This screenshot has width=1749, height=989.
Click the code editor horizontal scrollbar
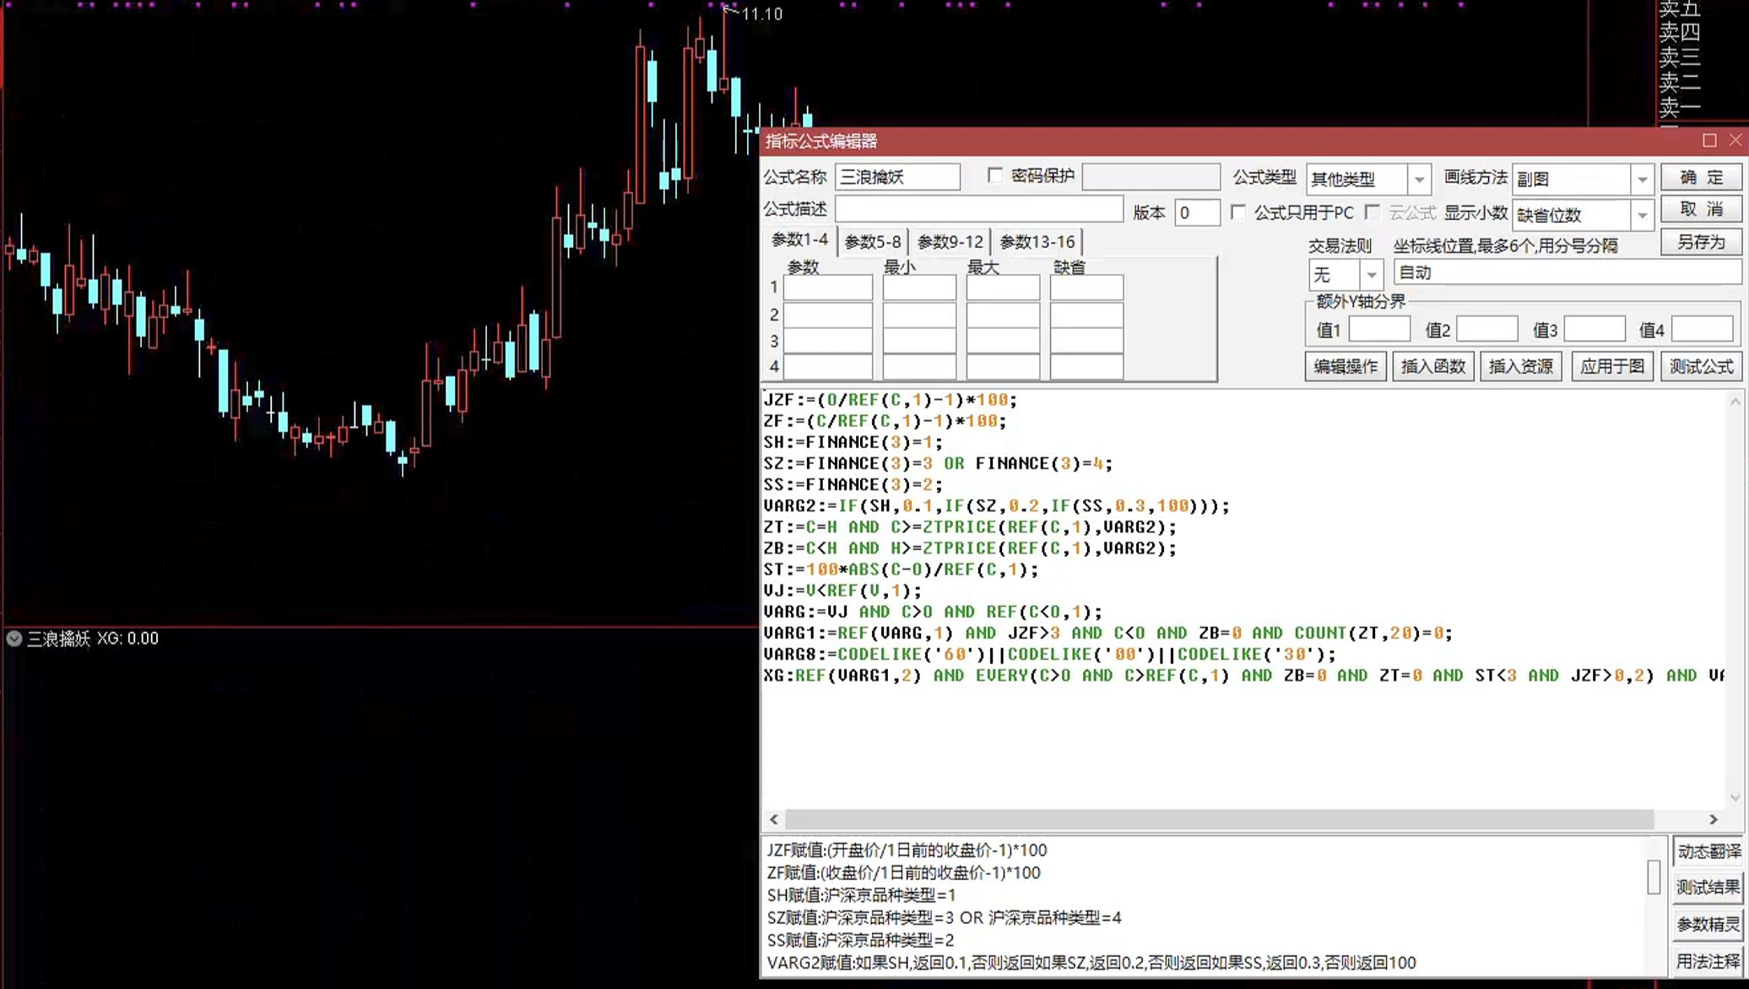pos(1219,819)
